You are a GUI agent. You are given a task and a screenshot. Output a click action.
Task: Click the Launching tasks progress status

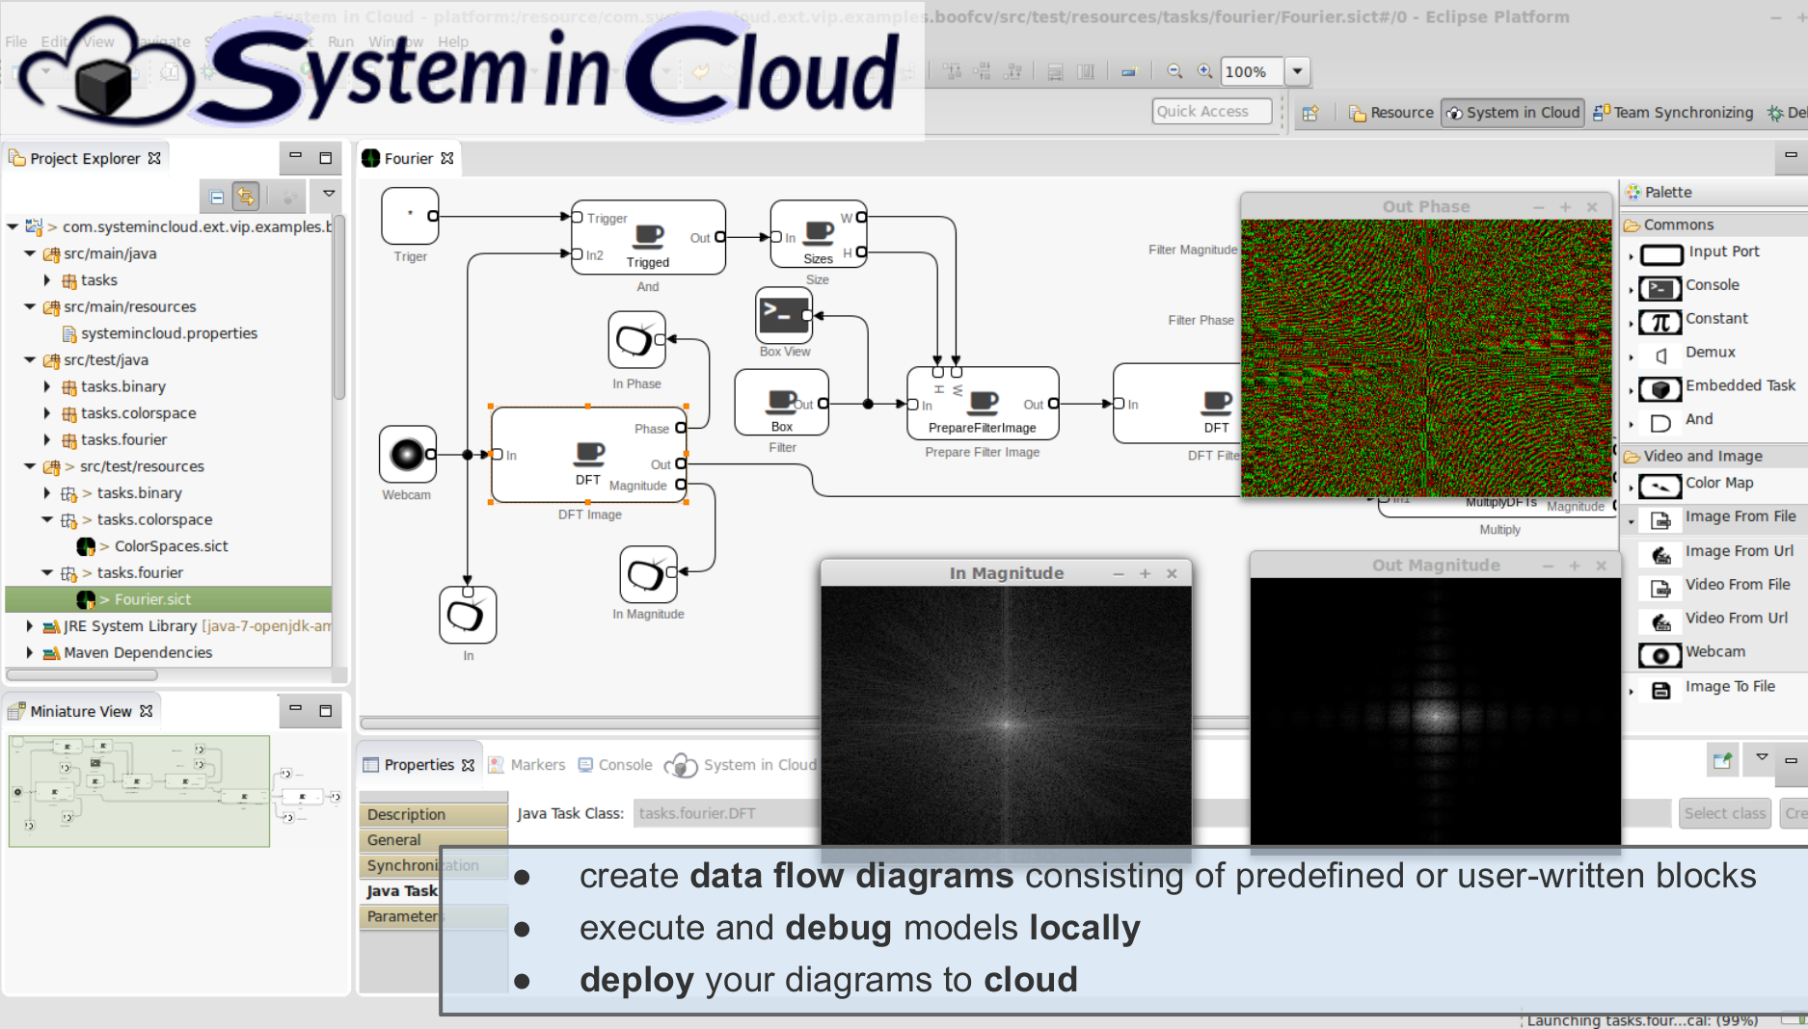point(1641,1020)
